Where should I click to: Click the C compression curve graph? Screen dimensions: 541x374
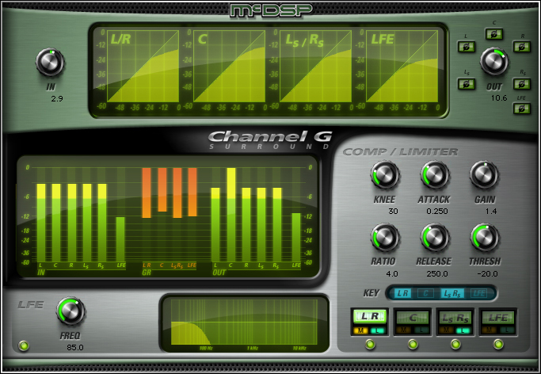pyautogui.click(x=229, y=67)
